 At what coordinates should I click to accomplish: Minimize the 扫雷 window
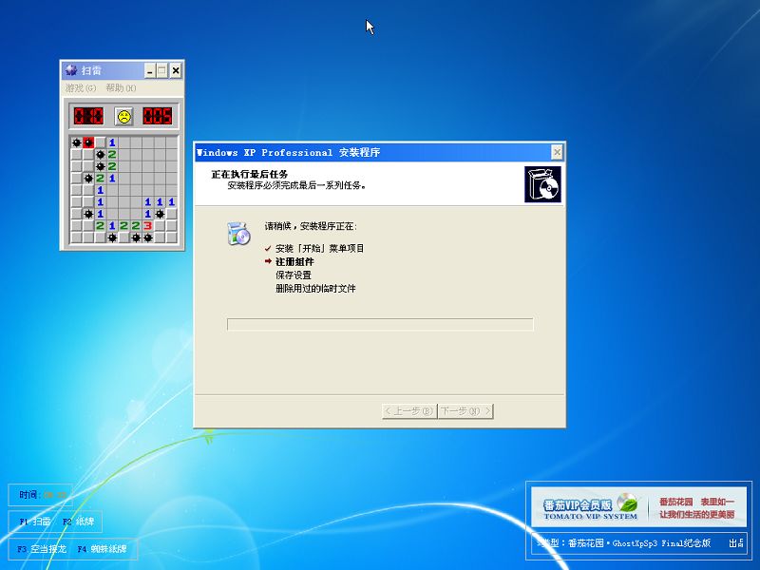[150, 71]
